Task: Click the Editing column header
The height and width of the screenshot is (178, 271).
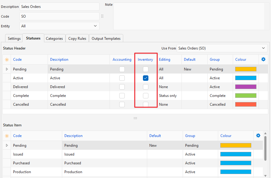Action: pyautogui.click(x=164, y=60)
